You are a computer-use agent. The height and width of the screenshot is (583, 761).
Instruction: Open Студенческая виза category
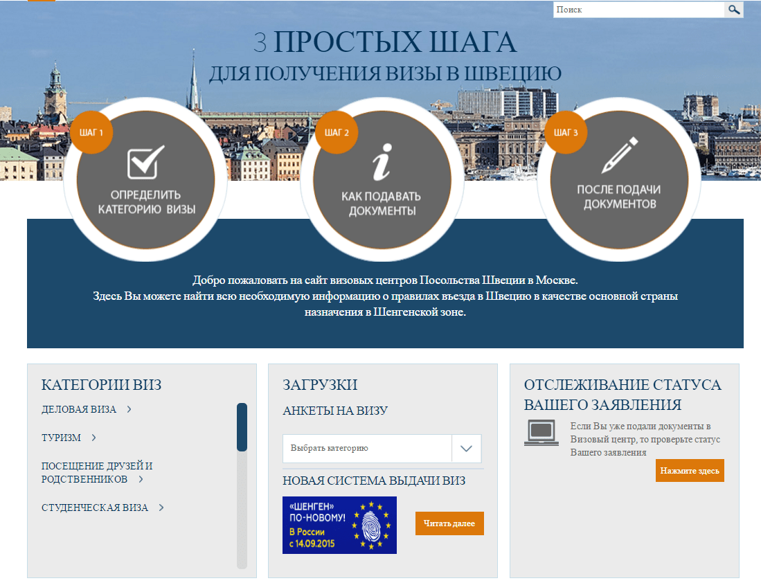point(95,508)
